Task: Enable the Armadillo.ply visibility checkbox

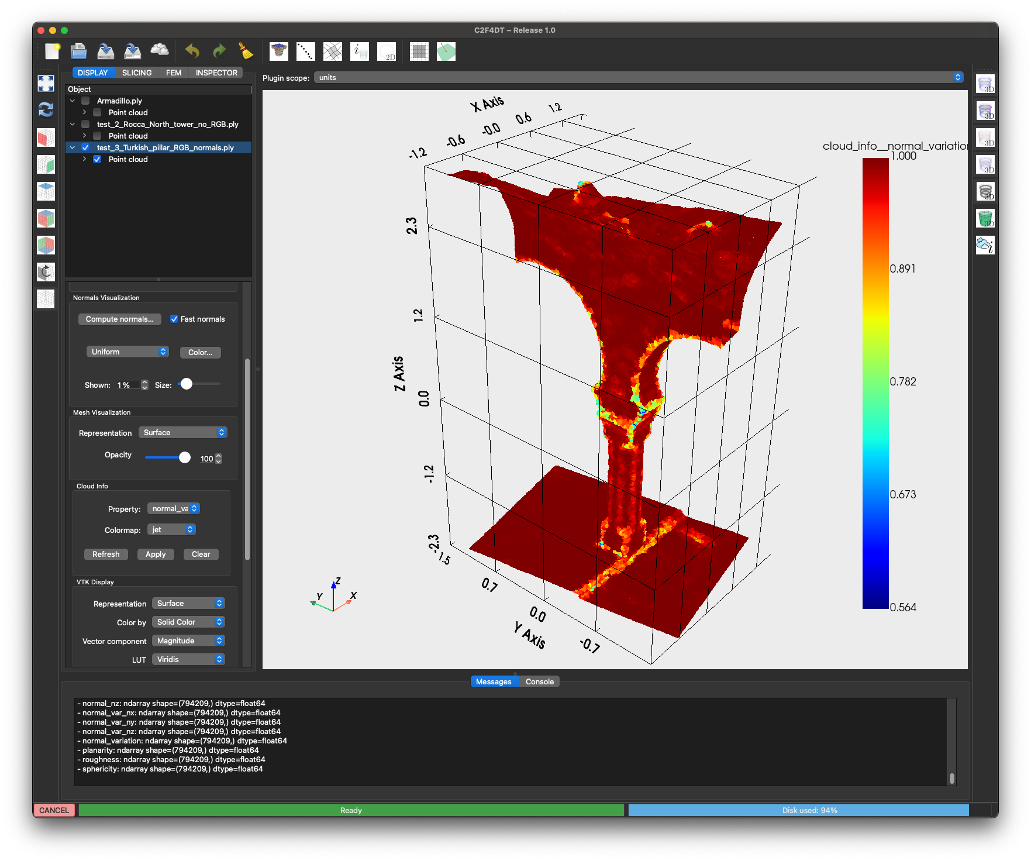Action: pyautogui.click(x=85, y=101)
